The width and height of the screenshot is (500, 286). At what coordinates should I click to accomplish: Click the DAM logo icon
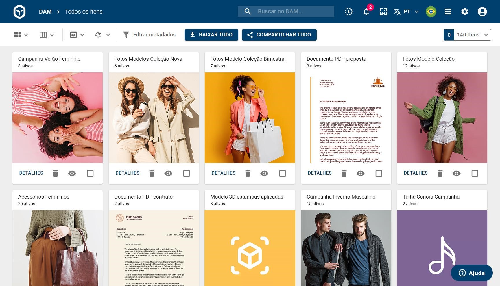pos(19,12)
